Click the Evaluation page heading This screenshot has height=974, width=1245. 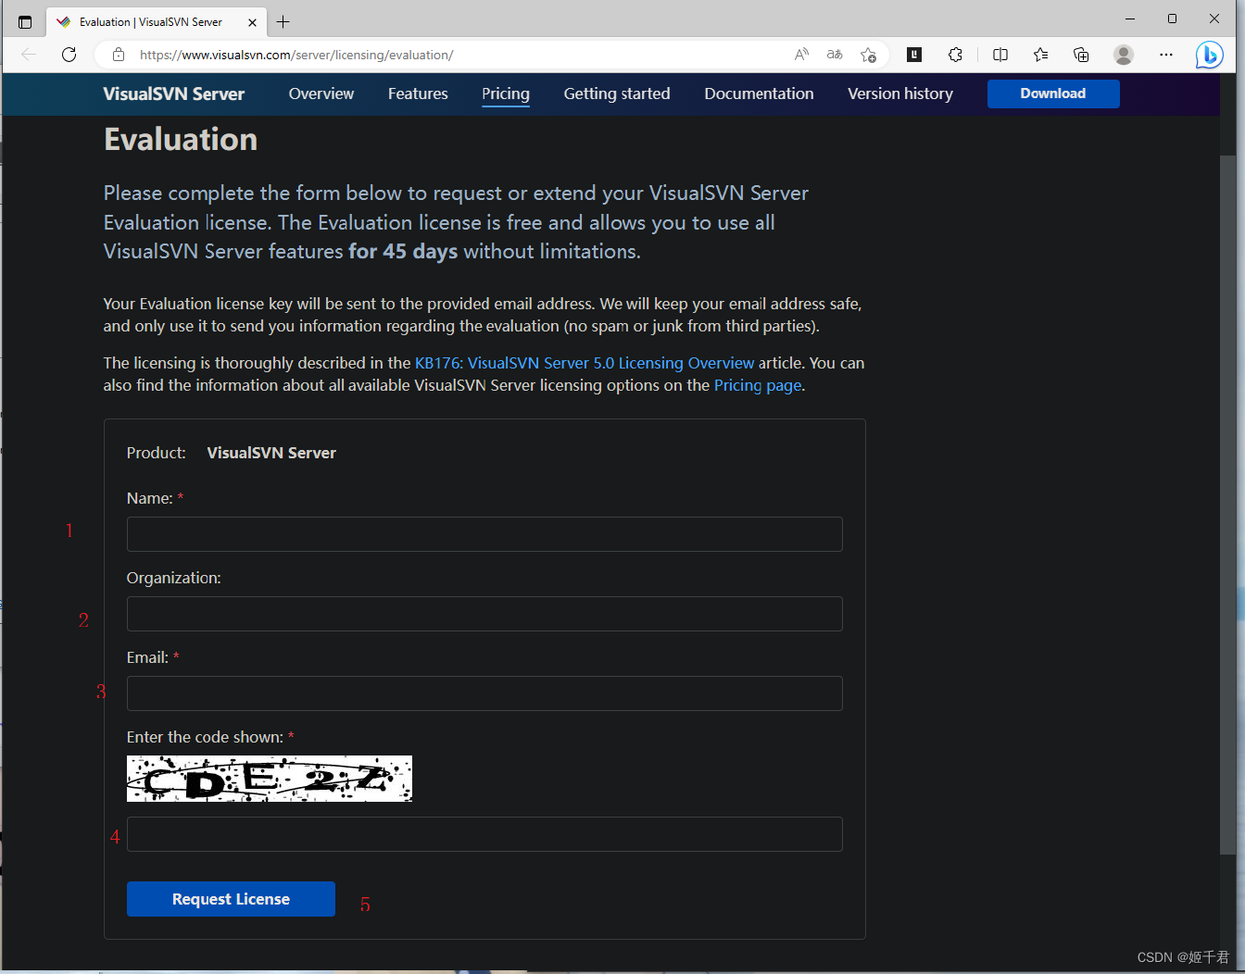[181, 140]
